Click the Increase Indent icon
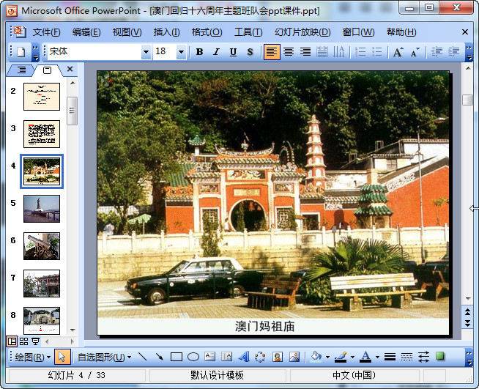 pyautogui.click(x=453, y=52)
